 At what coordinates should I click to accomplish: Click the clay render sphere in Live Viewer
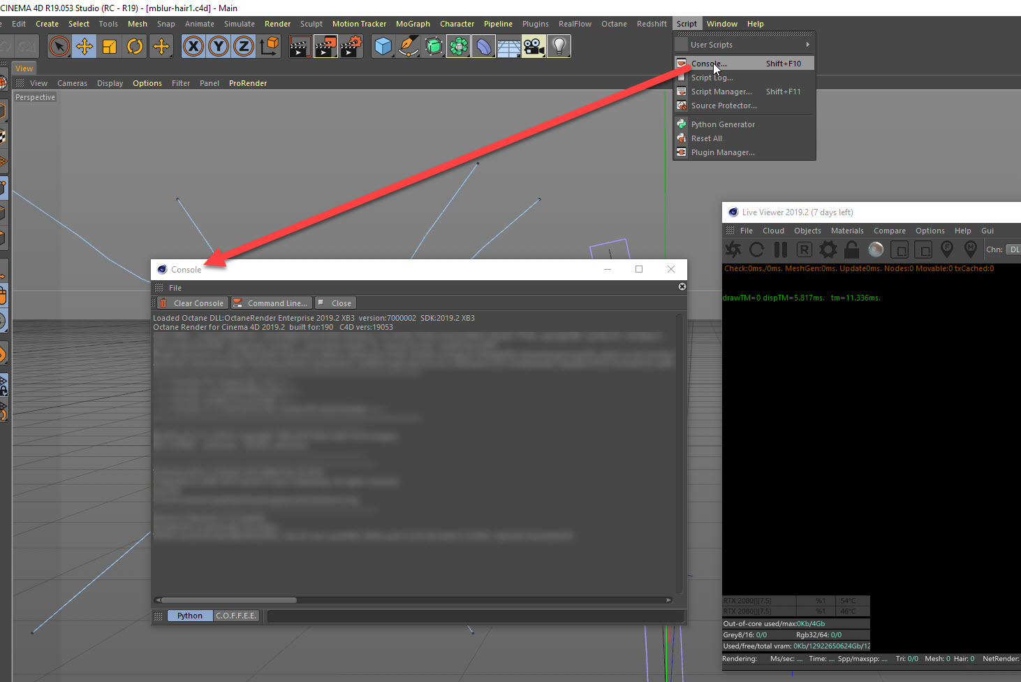[x=876, y=249]
